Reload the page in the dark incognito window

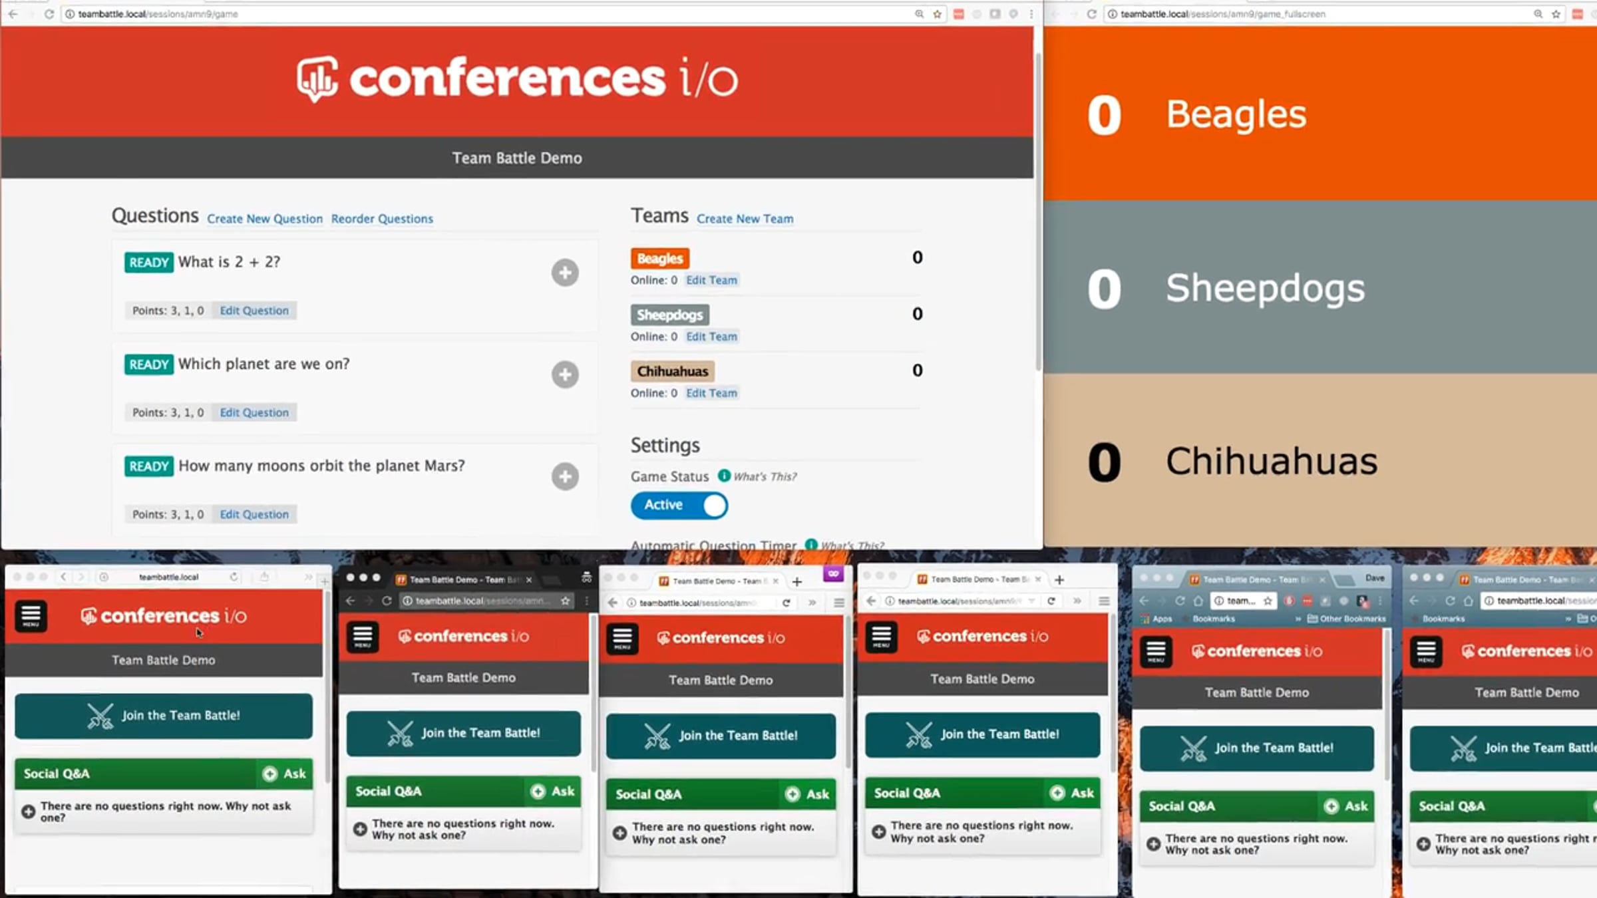point(386,601)
